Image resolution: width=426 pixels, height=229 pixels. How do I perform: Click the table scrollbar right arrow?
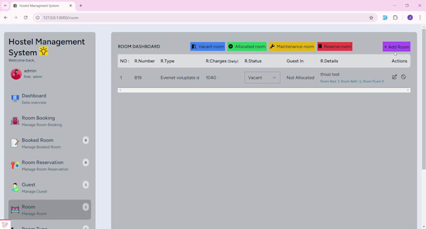(x=408, y=90)
